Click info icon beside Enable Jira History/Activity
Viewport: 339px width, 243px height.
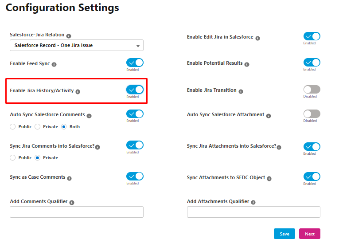pos(78,92)
